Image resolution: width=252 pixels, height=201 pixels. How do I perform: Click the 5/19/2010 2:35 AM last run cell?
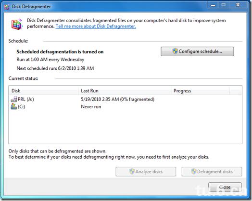pyautogui.click(x=117, y=99)
